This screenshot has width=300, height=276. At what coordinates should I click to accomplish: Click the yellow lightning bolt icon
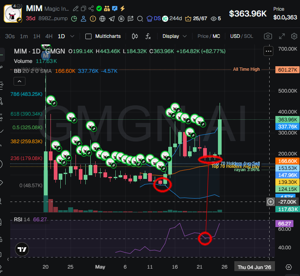pos(122,9)
